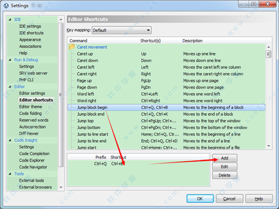Open Reserved words page

click(x=33, y=120)
